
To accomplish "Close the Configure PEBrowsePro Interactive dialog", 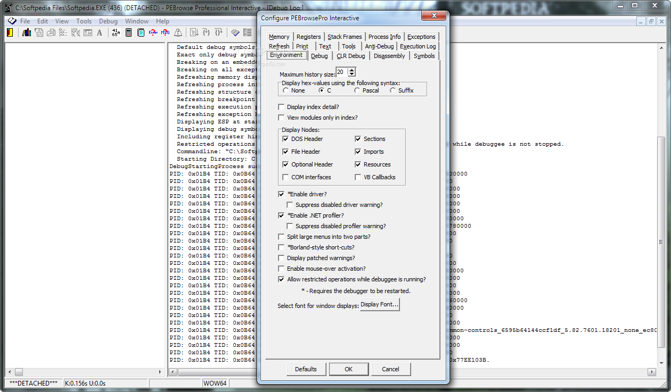I will pos(433,15).
